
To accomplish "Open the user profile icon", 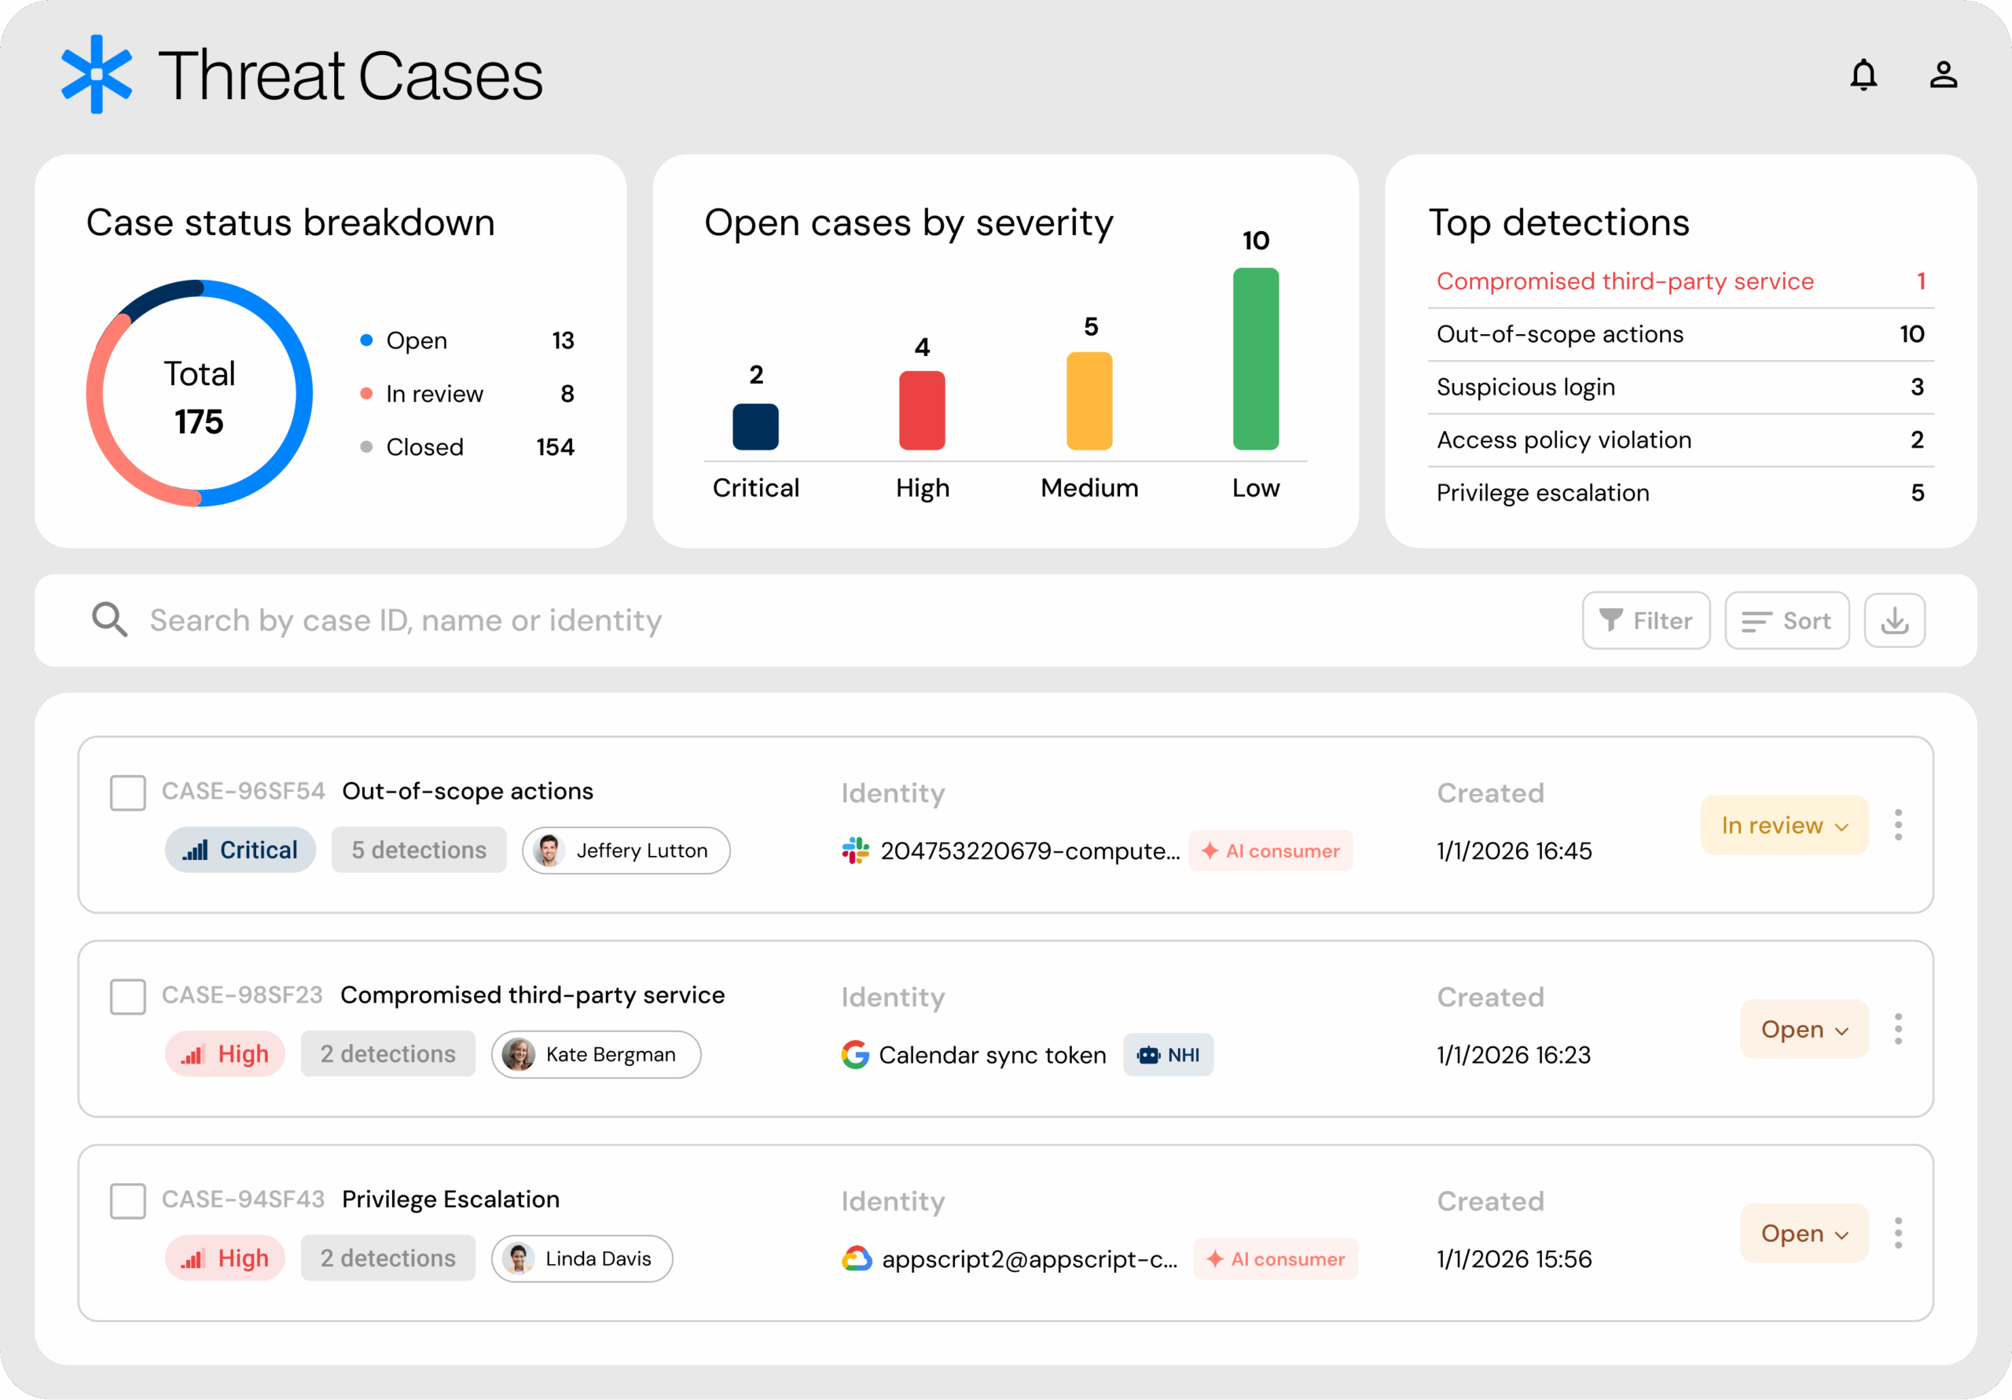I will tap(1943, 75).
